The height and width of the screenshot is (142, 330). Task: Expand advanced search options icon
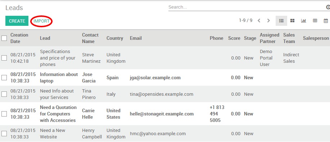pos(328,7)
